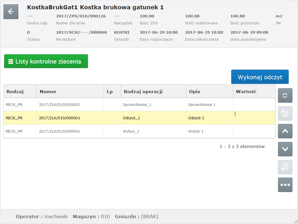298x224 pixels.
Task: Click the Odczyt_1 operation cell
Action: [132, 118]
